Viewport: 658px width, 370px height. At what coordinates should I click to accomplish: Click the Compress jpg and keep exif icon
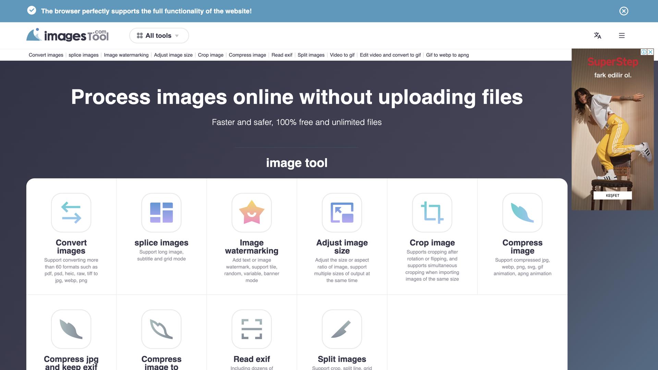[x=71, y=329]
